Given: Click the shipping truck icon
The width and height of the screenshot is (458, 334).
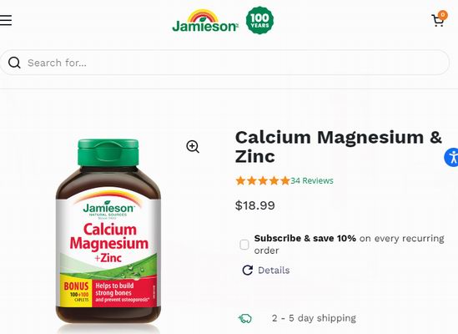Looking at the screenshot, I should click(244, 318).
